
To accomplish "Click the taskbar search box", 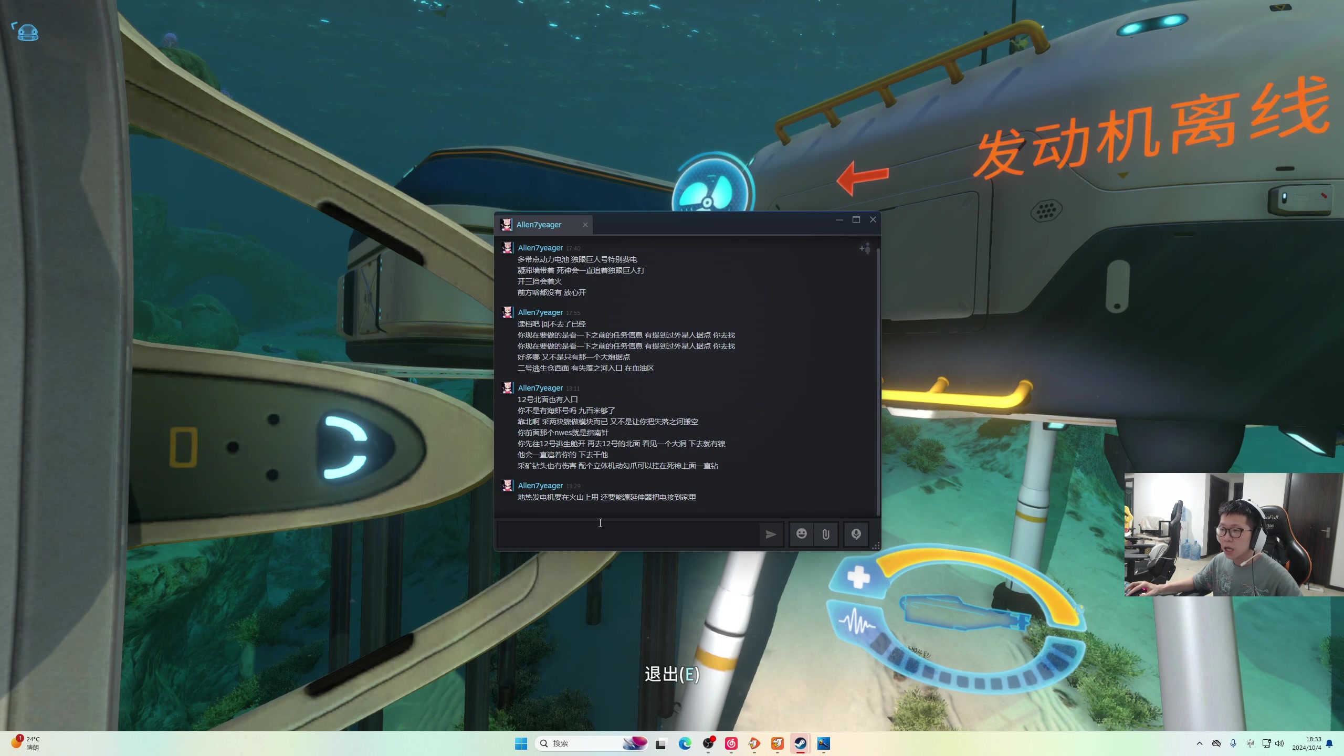I will 591,743.
